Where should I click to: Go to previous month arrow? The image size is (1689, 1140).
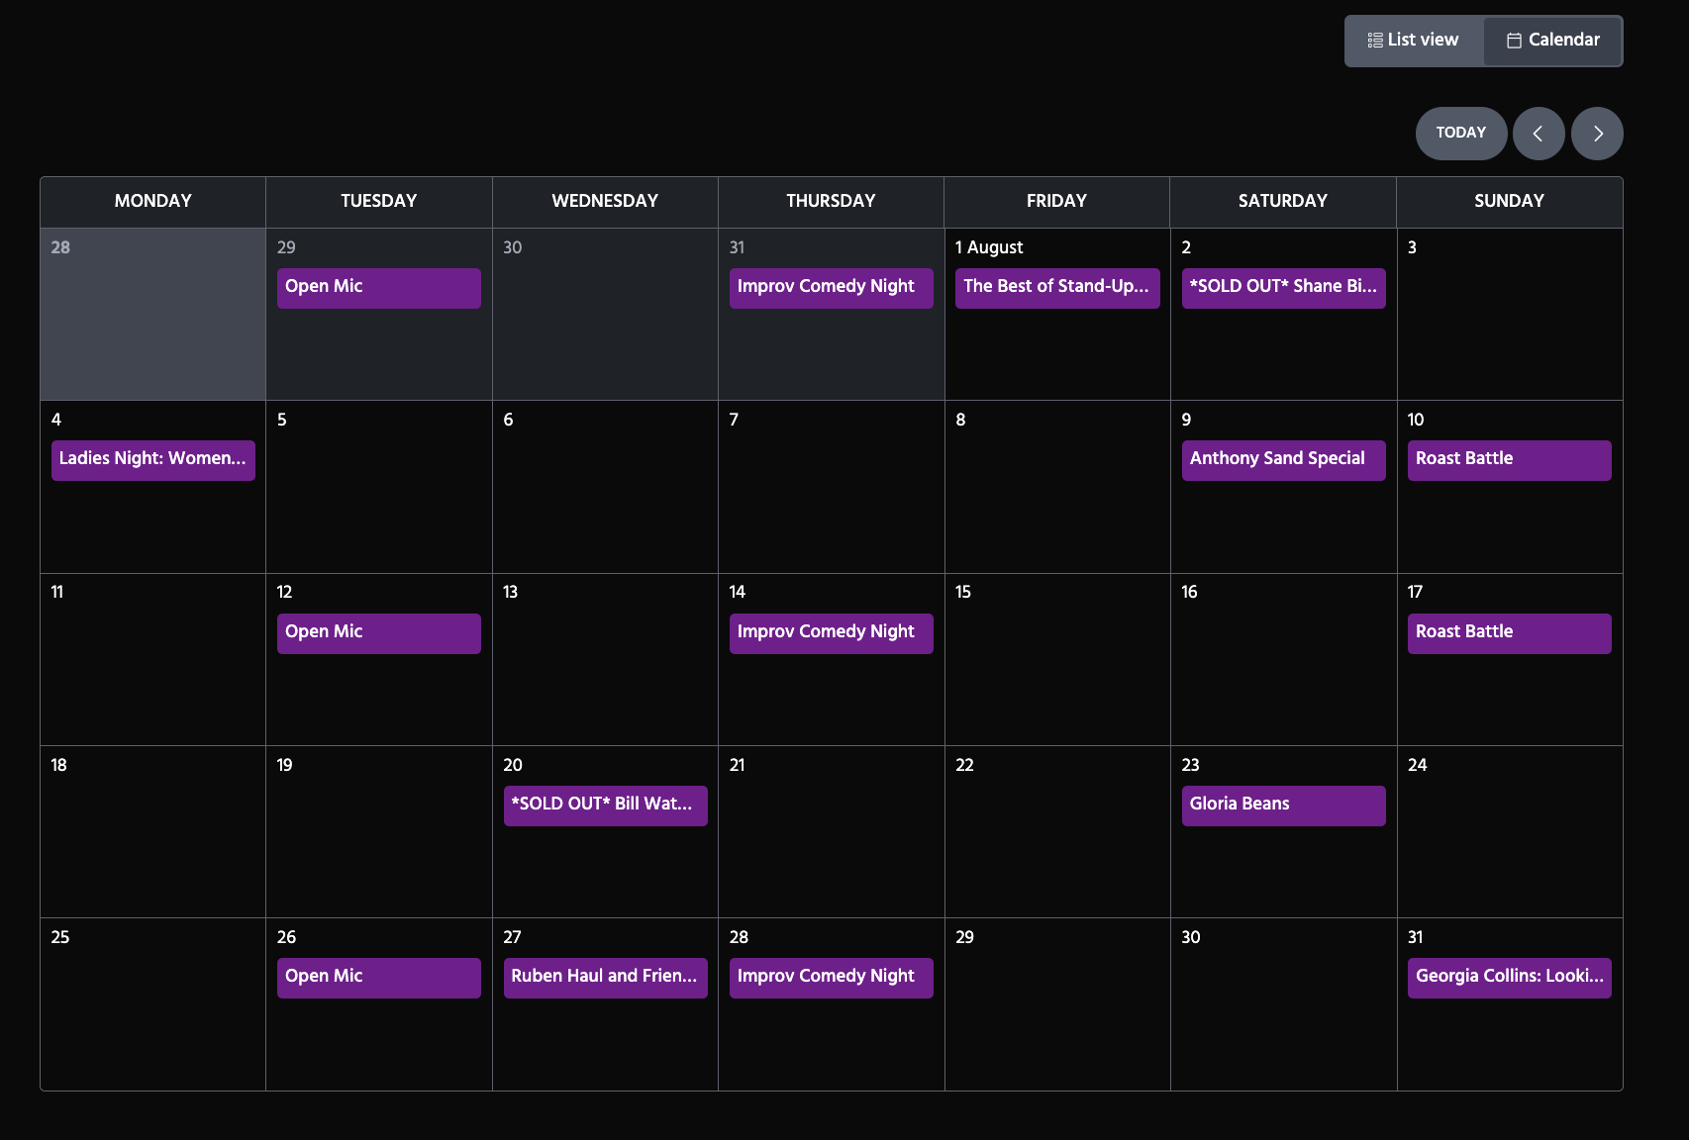pyautogui.click(x=1539, y=134)
